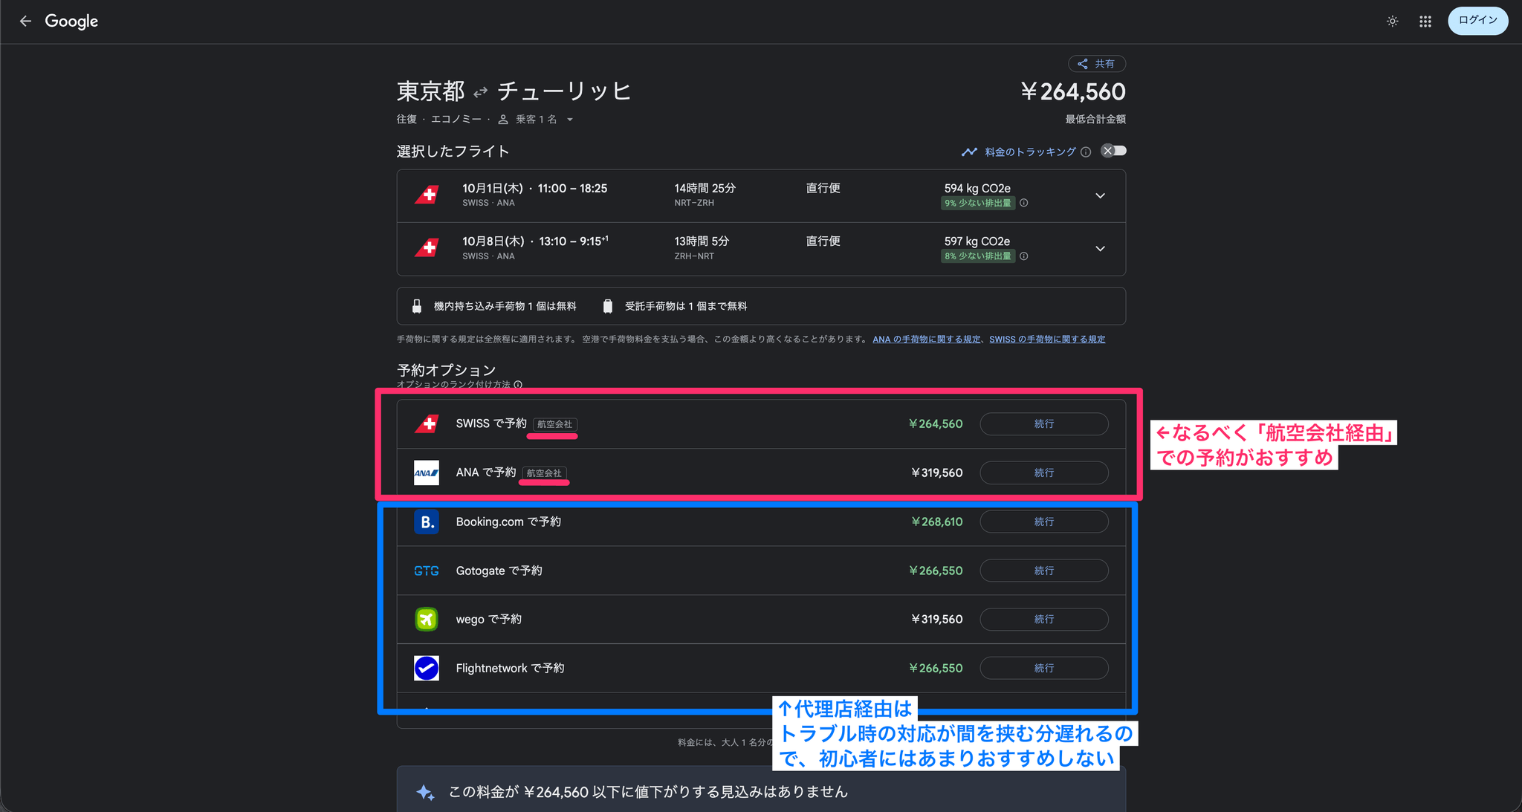Expand the 10月1日 outbound flight details
The width and height of the screenshot is (1522, 812).
click(1100, 196)
